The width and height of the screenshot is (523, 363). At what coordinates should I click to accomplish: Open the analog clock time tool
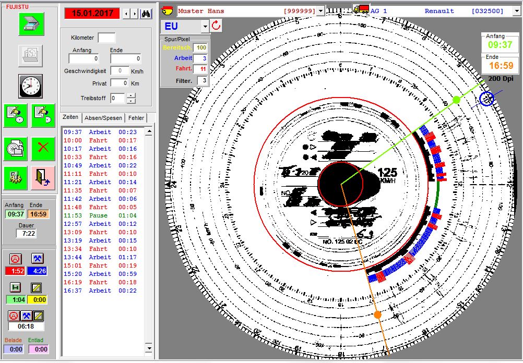[x=31, y=86]
